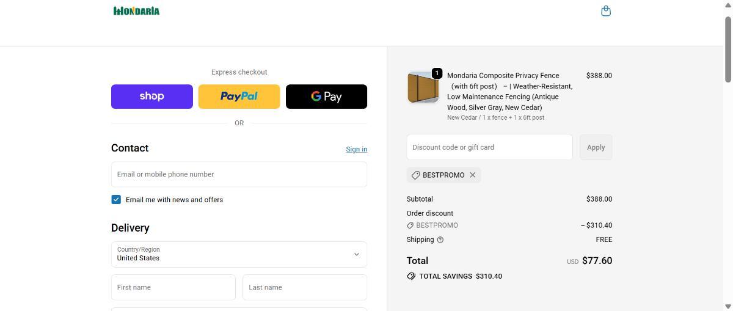Click the composite fence product thumbnail
Screen dimensions: 733x311
tap(423, 87)
